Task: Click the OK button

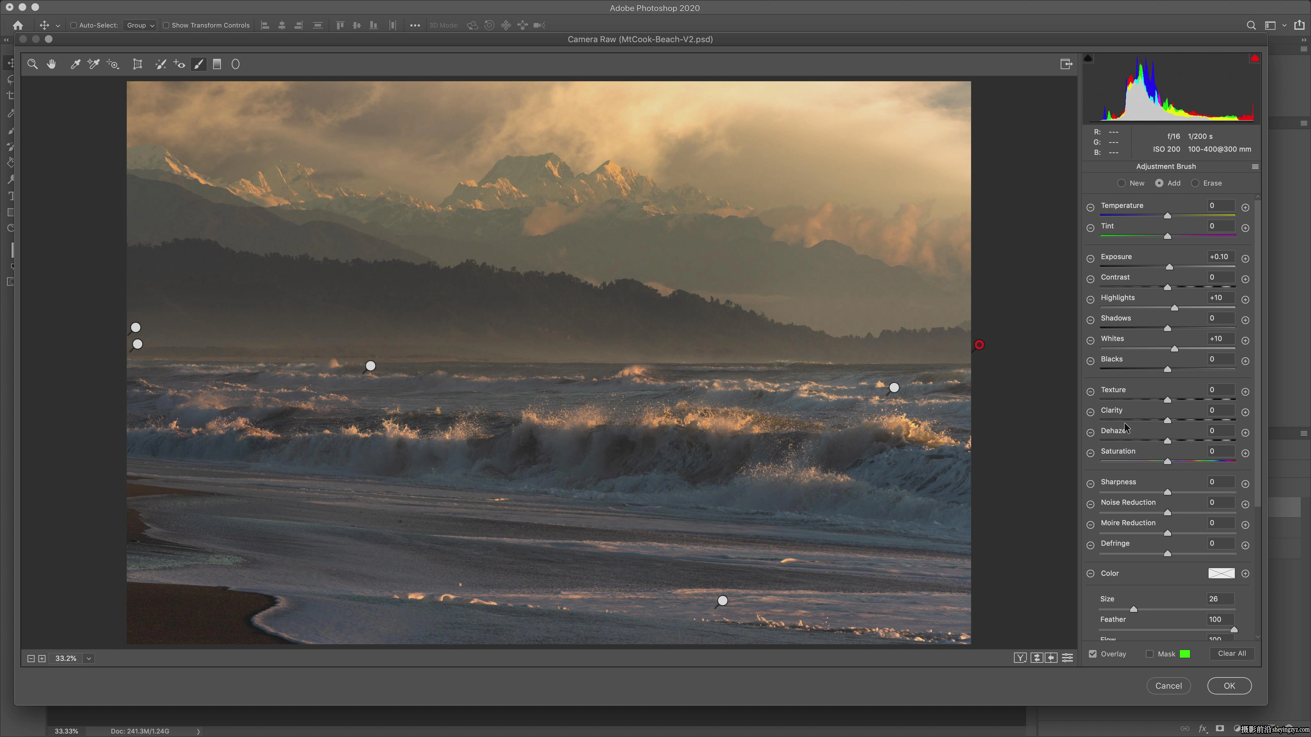Action: coord(1229,685)
